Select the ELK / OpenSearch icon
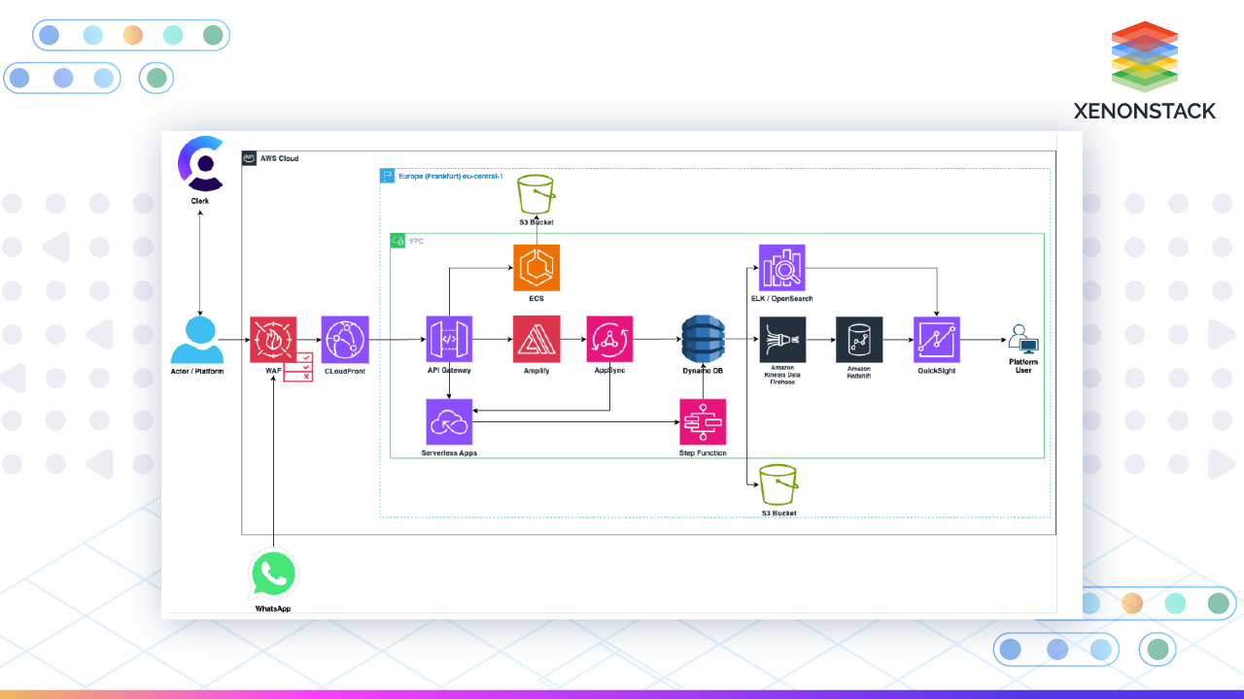1244x699 pixels. coord(781,268)
